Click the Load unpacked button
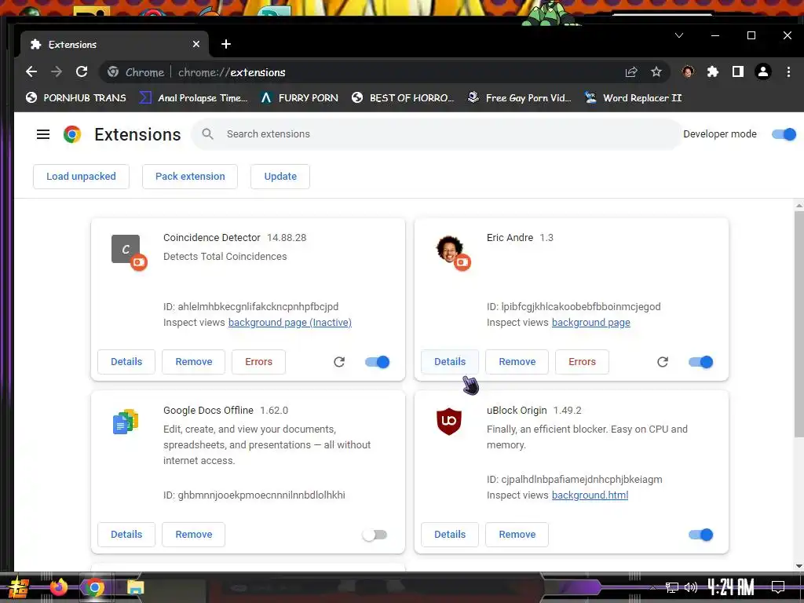Screen dimensions: 804x603 pos(81,177)
